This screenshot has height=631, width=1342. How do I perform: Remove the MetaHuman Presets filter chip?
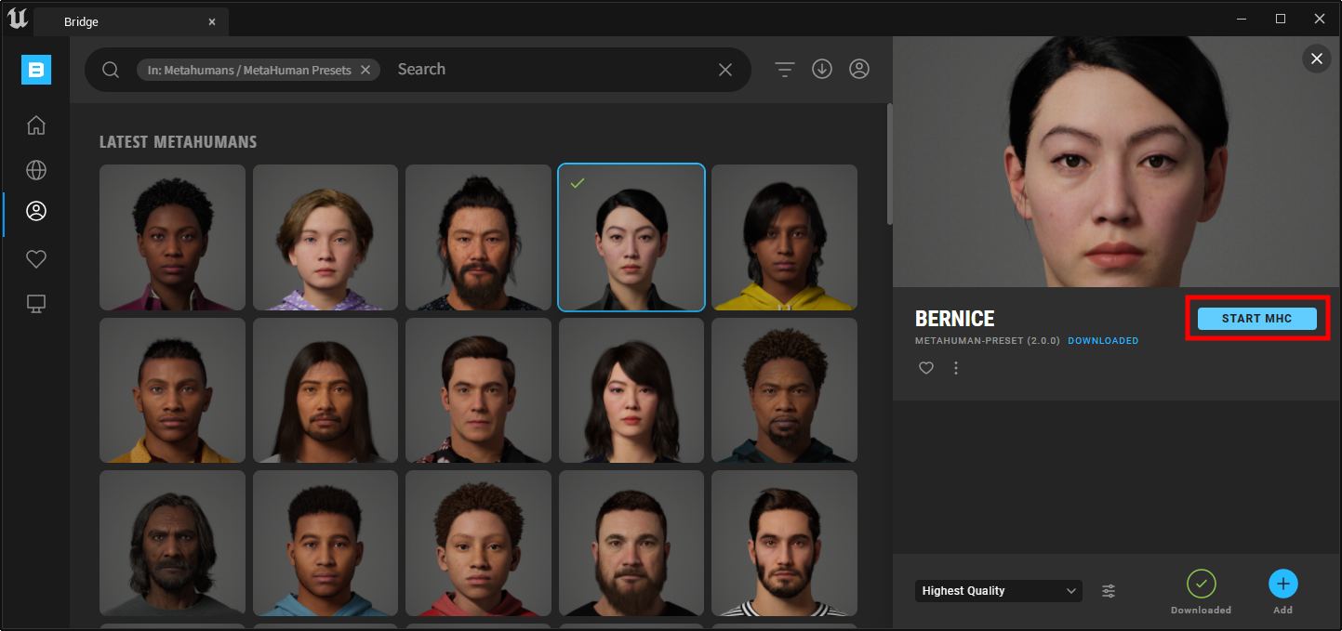[x=365, y=70]
